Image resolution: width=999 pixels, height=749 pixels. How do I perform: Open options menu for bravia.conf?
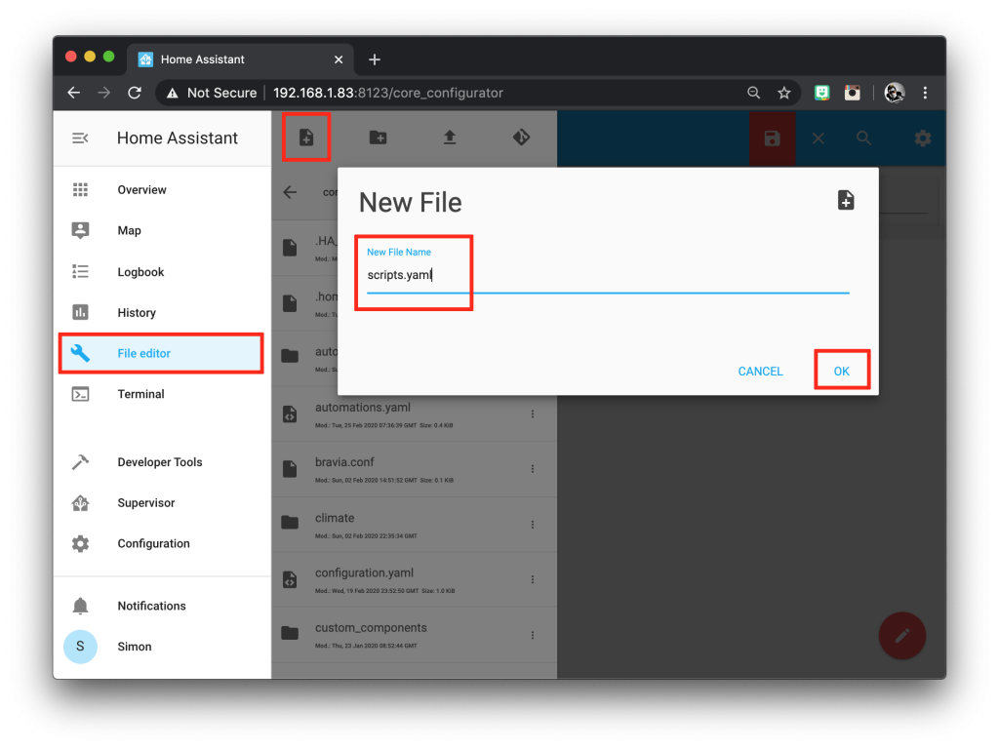pyautogui.click(x=533, y=469)
